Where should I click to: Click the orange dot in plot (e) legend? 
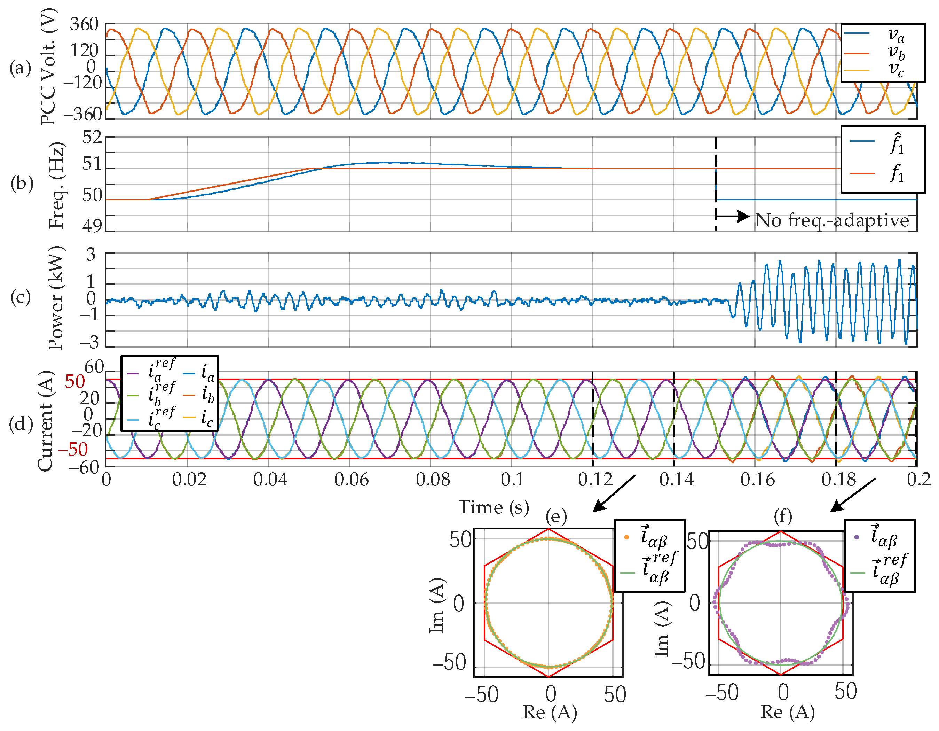tap(626, 537)
